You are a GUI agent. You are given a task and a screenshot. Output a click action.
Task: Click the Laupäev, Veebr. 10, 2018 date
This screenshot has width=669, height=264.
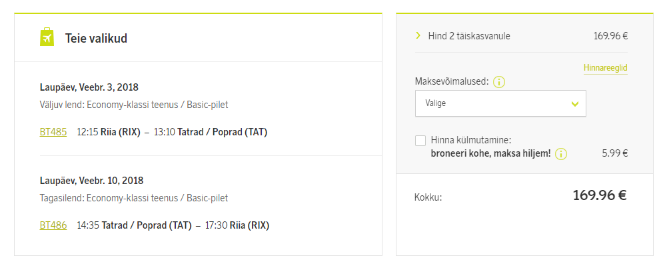(x=92, y=181)
